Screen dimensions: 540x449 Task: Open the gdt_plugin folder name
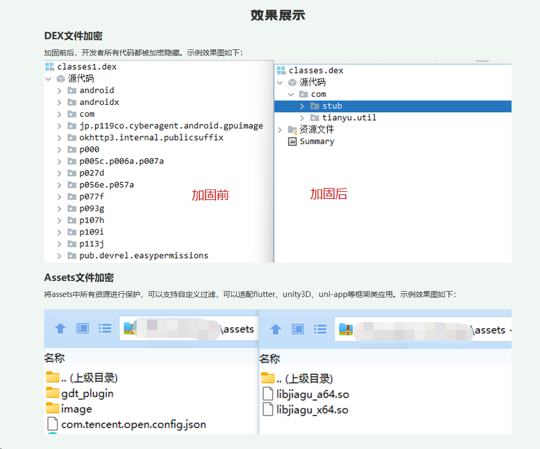click(87, 393)
